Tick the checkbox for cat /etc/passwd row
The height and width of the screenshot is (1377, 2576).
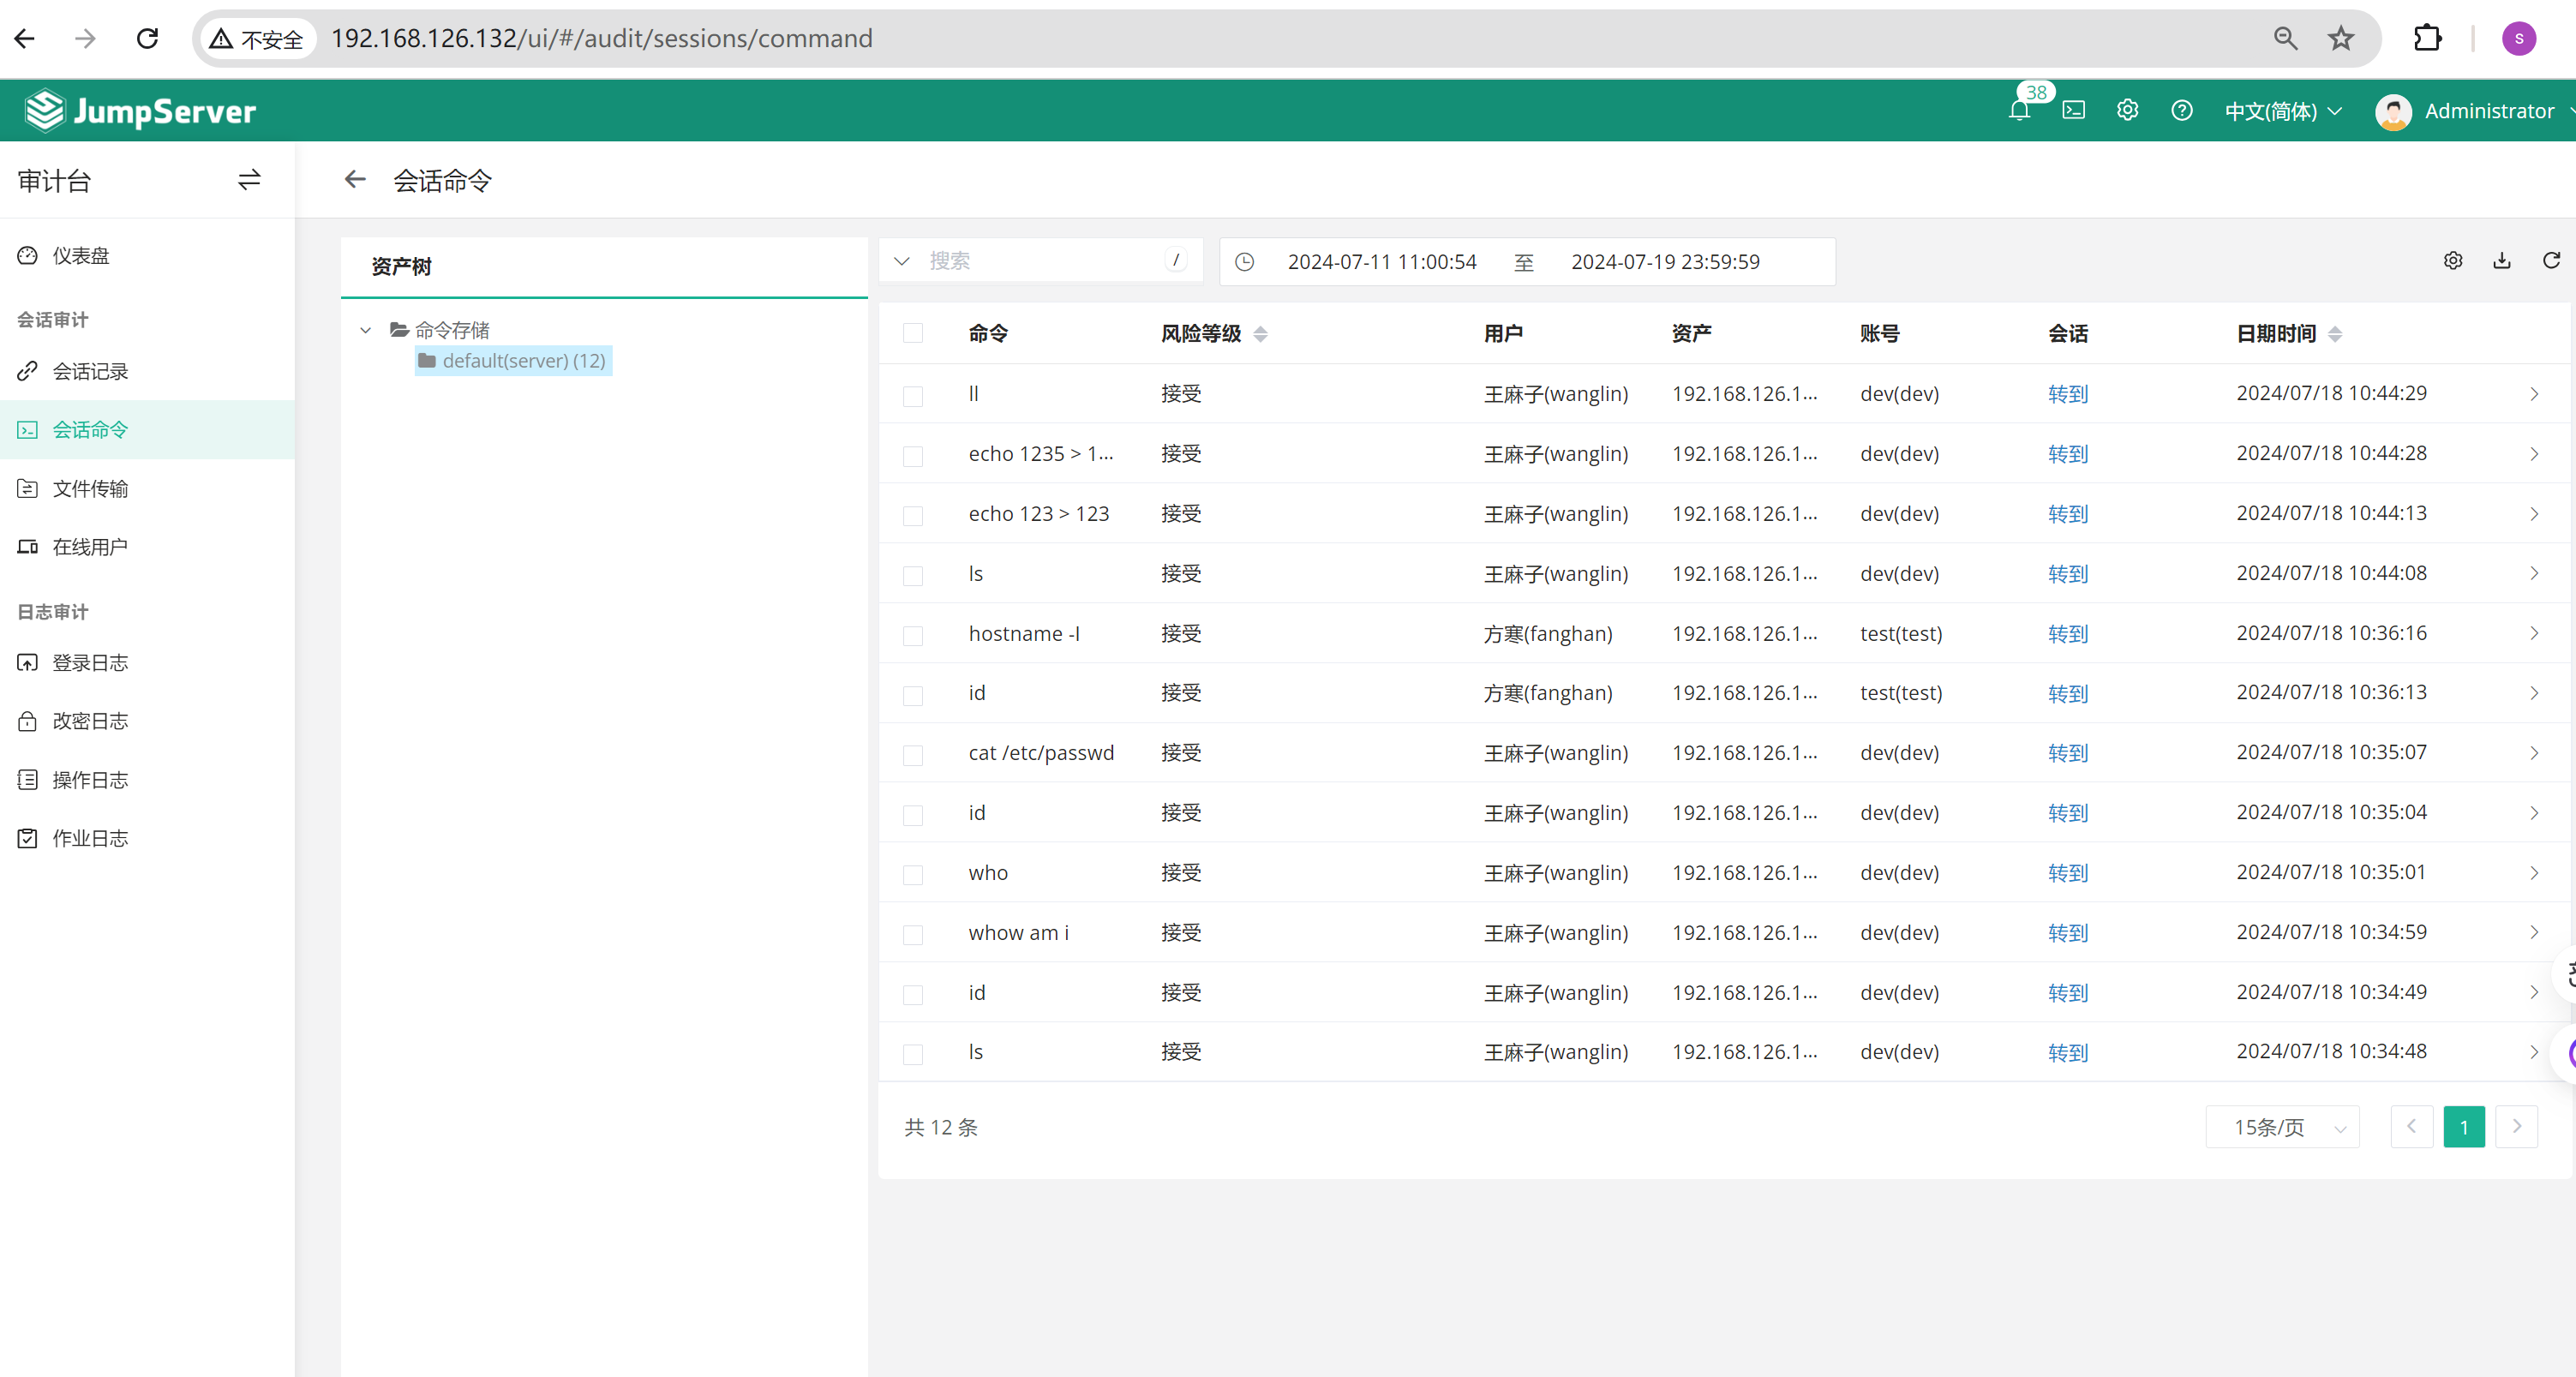point(912,754)
